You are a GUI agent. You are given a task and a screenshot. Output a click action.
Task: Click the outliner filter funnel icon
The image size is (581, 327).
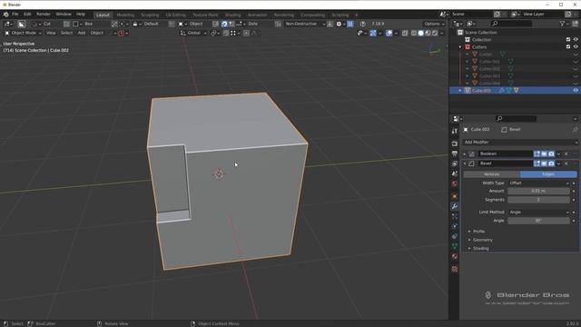point(562,24)
